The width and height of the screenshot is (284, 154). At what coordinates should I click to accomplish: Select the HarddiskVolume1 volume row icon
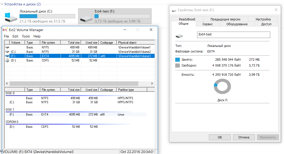click(7, 47)
